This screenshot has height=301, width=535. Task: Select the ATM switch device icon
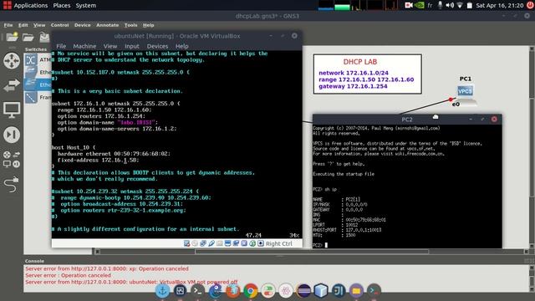pyautogui.click(x=31, y=60)
